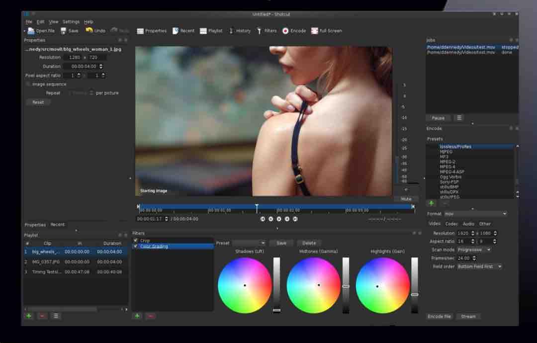Open the Format mov dropdown
The image size is (537, 343).
coord(475,214)
